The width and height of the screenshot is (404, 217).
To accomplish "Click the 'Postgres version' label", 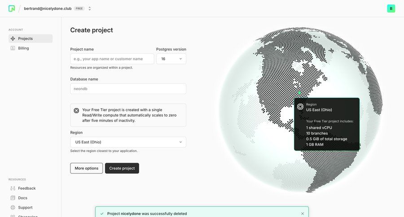I will [171, 49].
